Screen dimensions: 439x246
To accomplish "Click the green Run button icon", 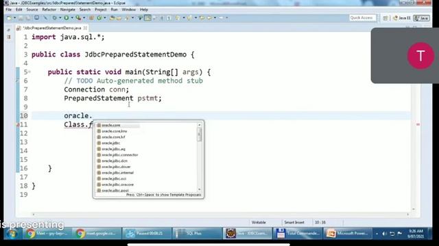I will (67, 18).
